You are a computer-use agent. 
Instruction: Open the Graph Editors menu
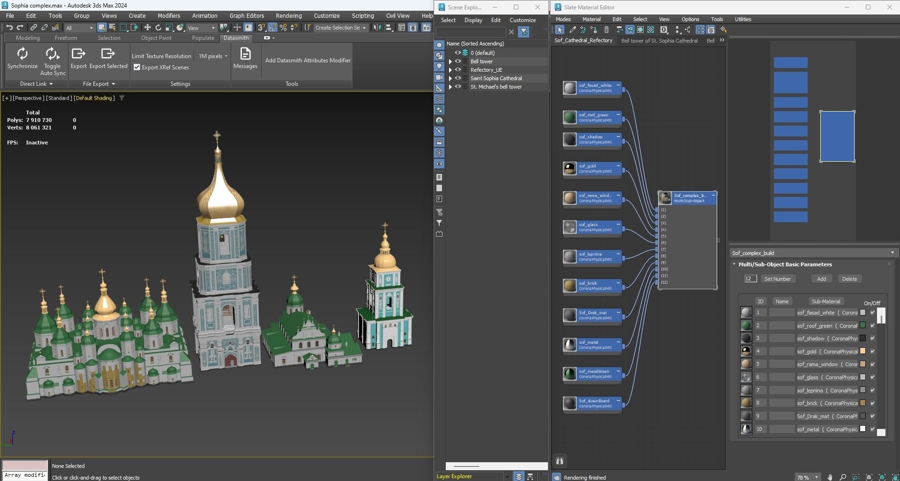click(x=247, y=16)
